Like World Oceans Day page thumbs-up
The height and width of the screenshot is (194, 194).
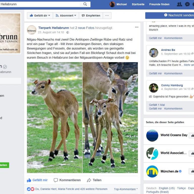(192, 135)
